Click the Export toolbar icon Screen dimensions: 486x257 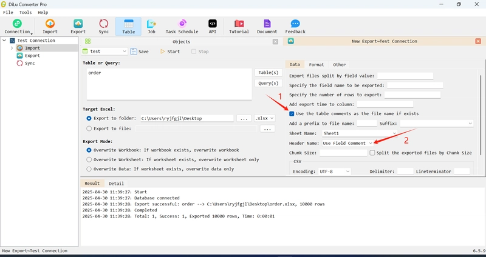click(78, 24)
